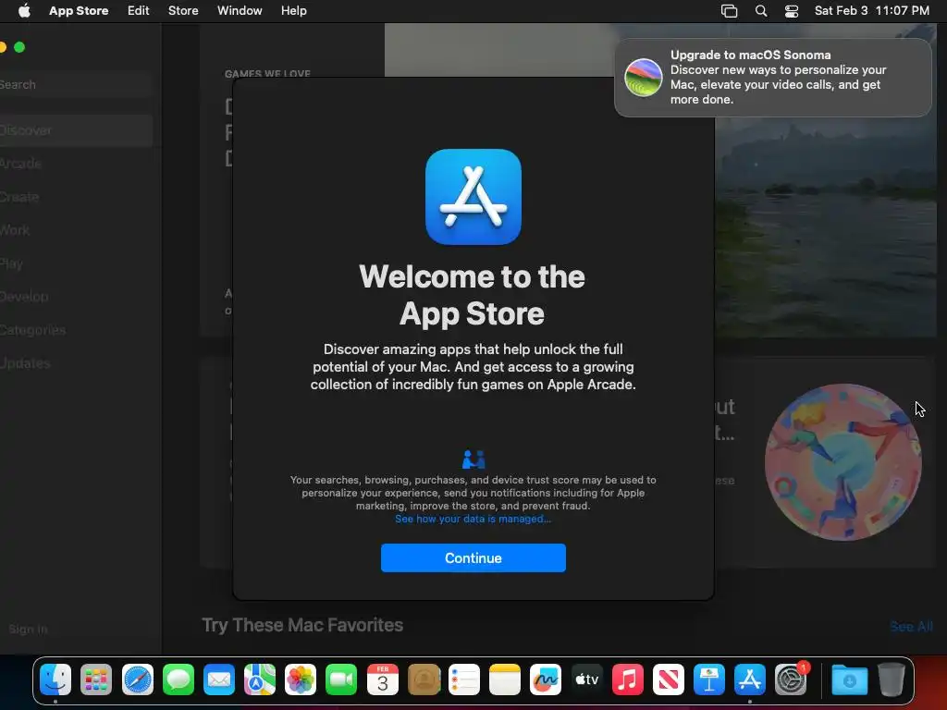
Task: Open System Settings from the Dock
Action: pyautogui.click(x=791, y=679)
